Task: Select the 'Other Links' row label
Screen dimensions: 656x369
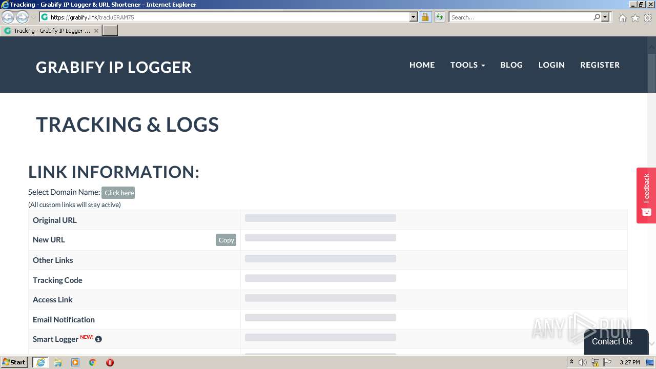Action: tap(53, 260)
